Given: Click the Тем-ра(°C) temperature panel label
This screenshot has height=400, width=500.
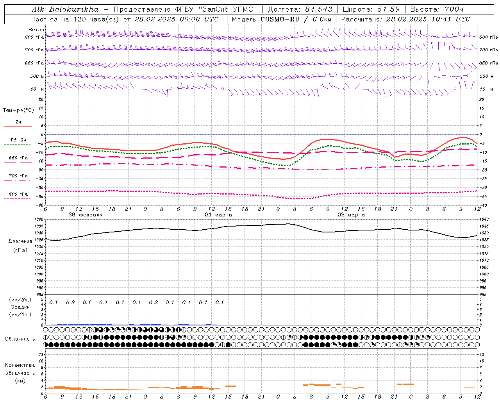Looking at the screenshot, I should (18, 111).
